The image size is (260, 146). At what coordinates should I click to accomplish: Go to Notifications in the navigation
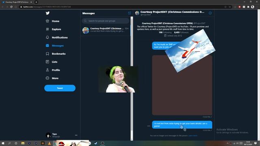click(60, 37)
